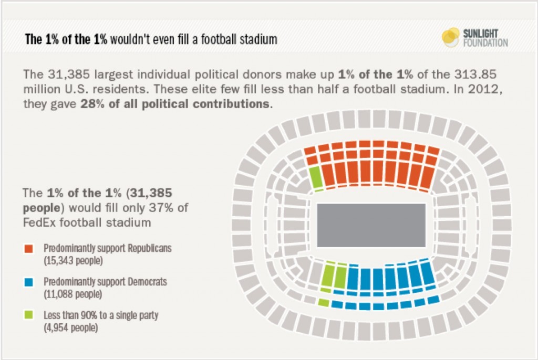538x360 pixels.
Task: Select the blue Democrats legend swatch
Action: pos(29,282)
